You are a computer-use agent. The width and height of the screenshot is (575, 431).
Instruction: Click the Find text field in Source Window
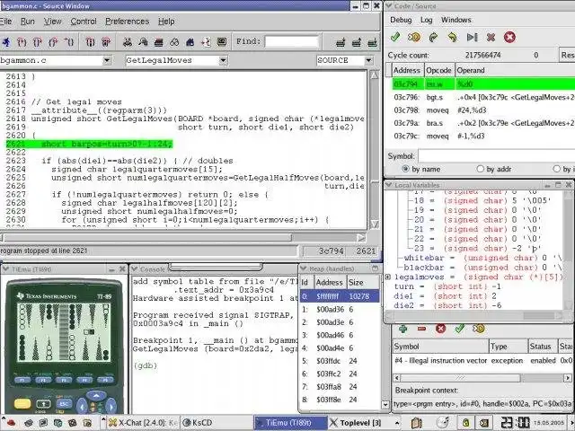tap(291, 42)
